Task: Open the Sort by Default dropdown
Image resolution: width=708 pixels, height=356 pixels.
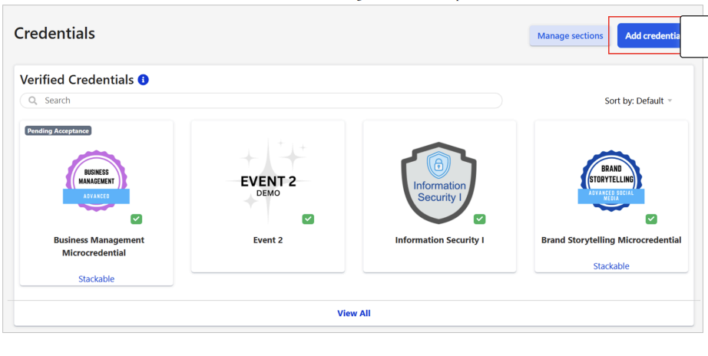Action: click(x=634, y=101)
